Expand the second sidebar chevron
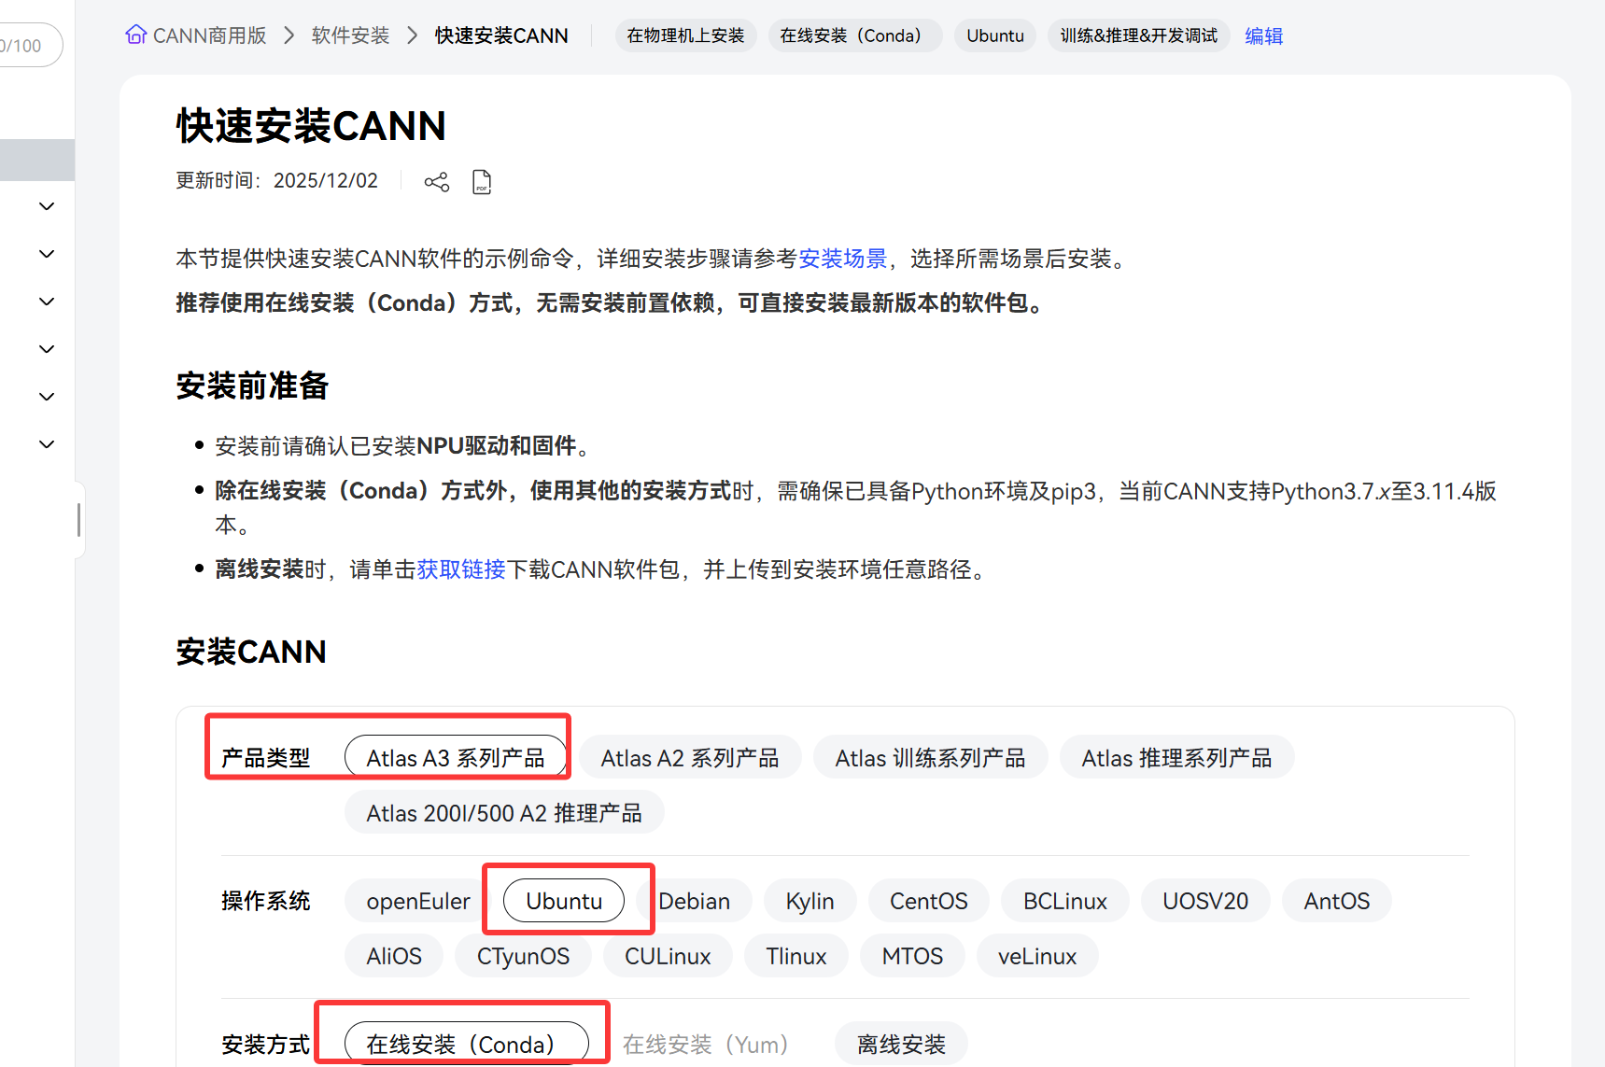The image size is (1605, 1067). point(47,254)
